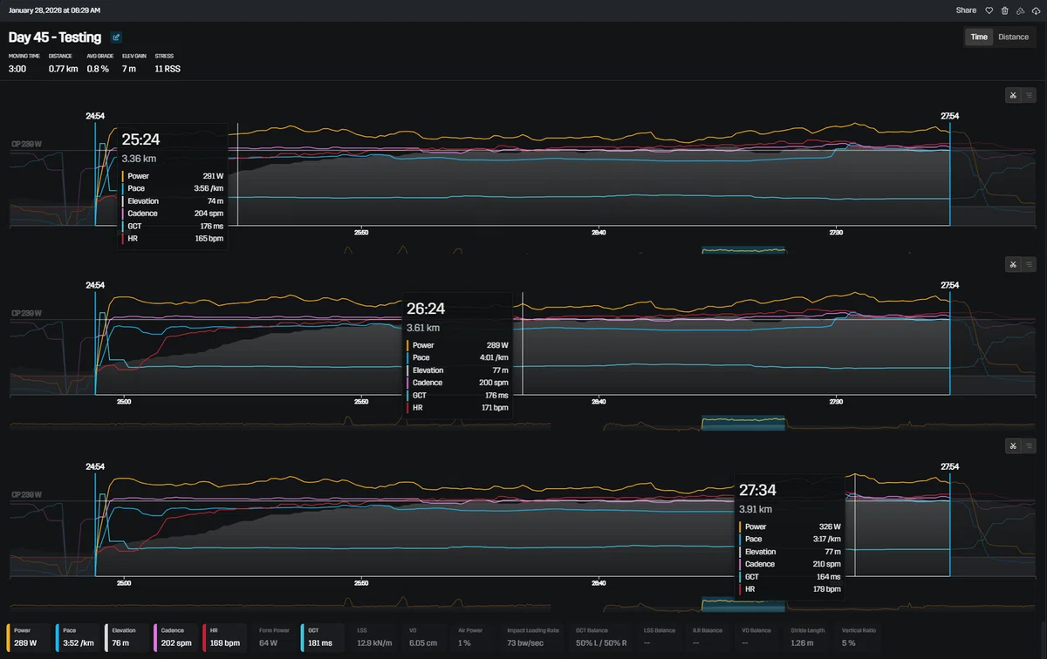This screenshot has height=659, width=1047.
Task: Click the 0.8 % average grade value
Action: tap(98, 68)
